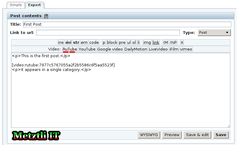Insert p paragraph tag
This screenshot has height=145, width=238.
(104, 42)
